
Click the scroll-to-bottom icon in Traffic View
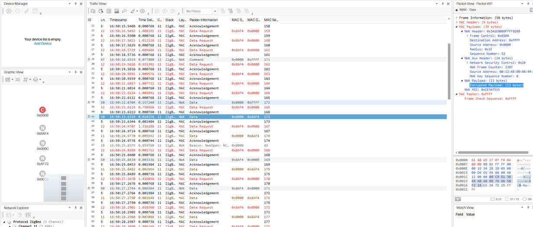[x=109, y=11]
